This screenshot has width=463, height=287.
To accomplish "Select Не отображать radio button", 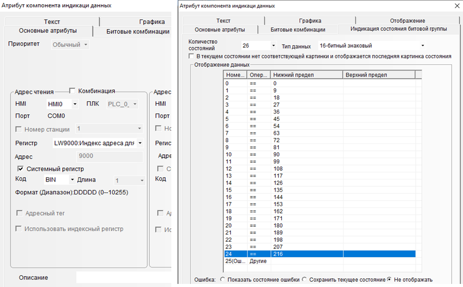I will click(x=389, y=279).
